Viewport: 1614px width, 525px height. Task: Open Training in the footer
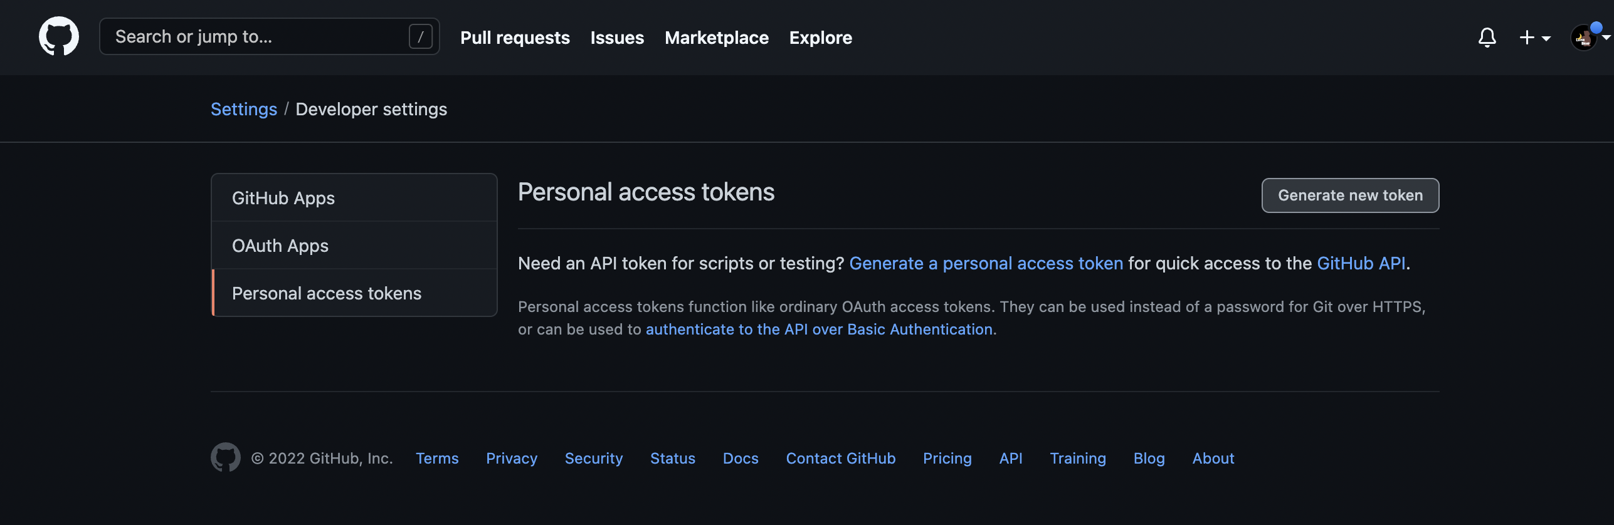click(1078, 459)
